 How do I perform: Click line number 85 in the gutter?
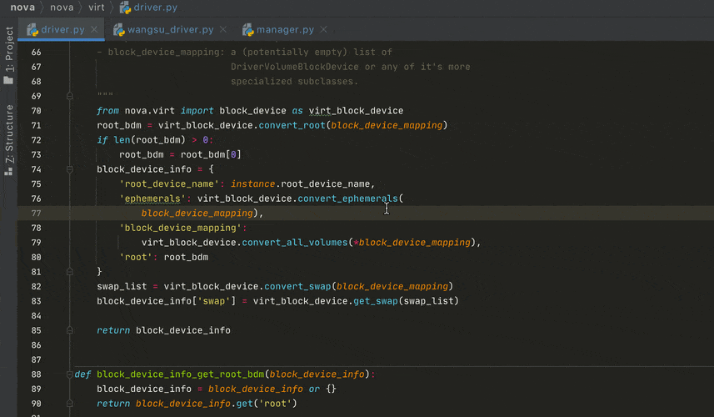click(x=35, y=330)
